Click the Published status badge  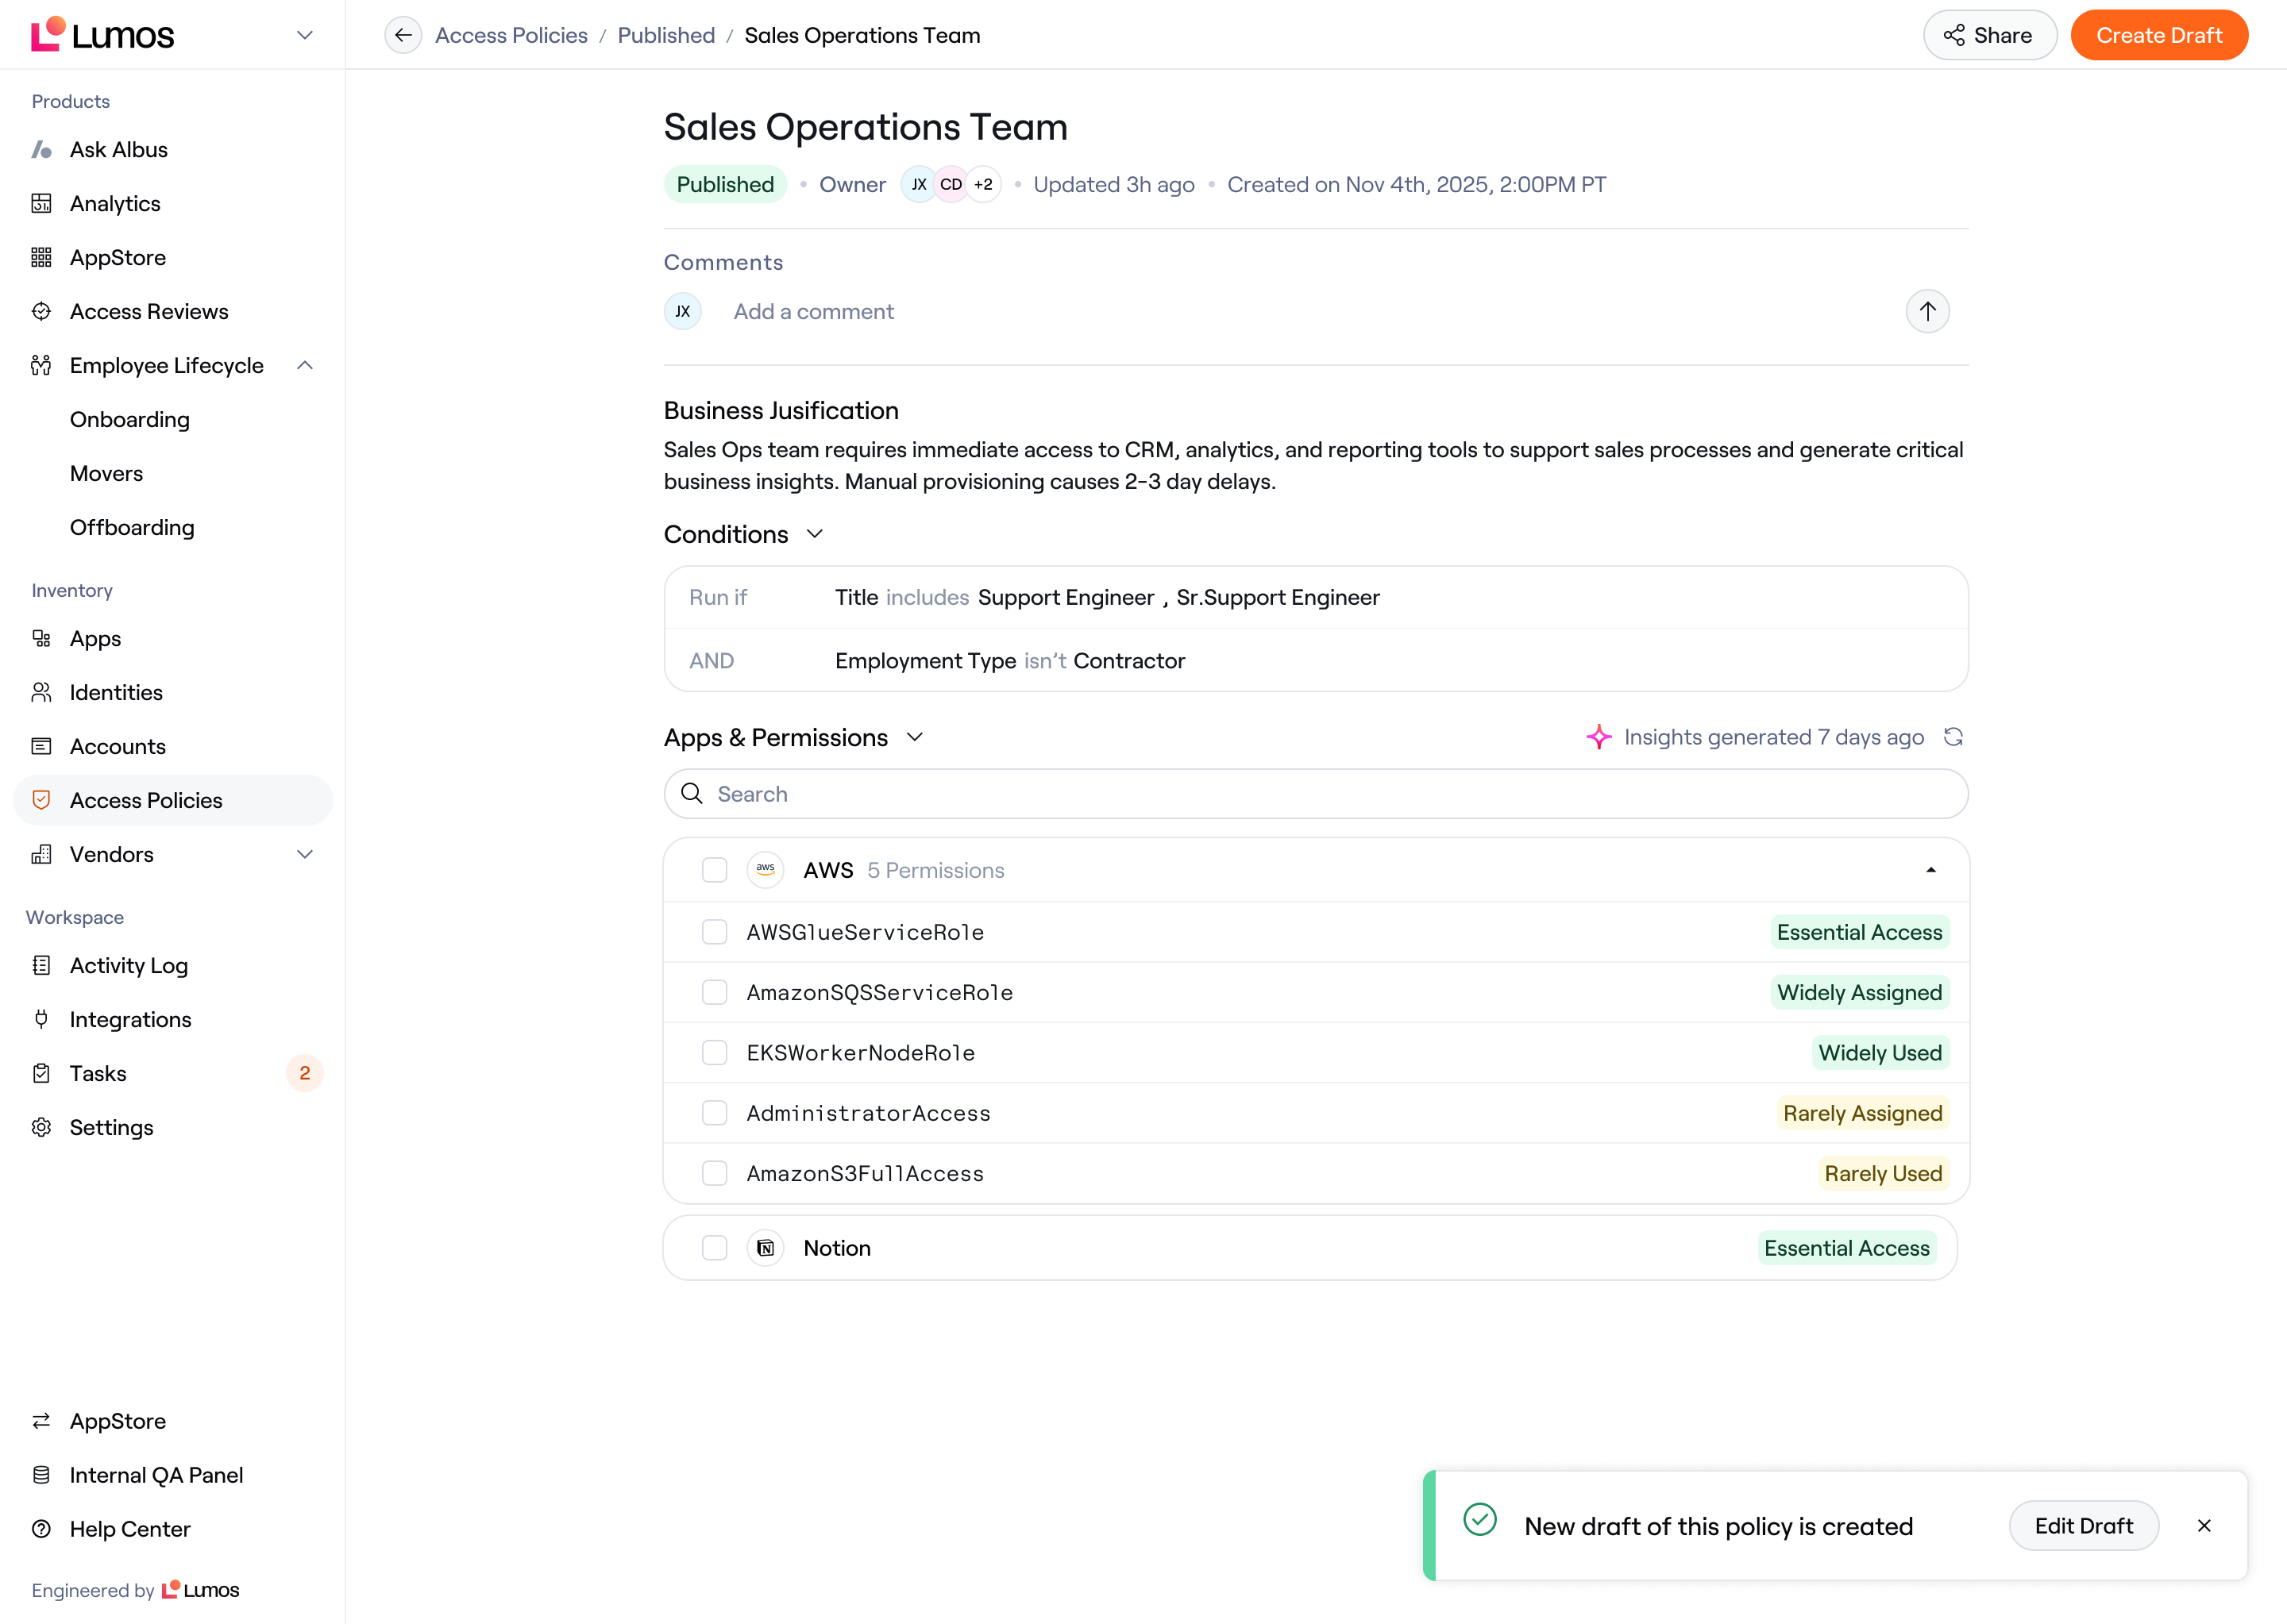click(x=725, y=185)
